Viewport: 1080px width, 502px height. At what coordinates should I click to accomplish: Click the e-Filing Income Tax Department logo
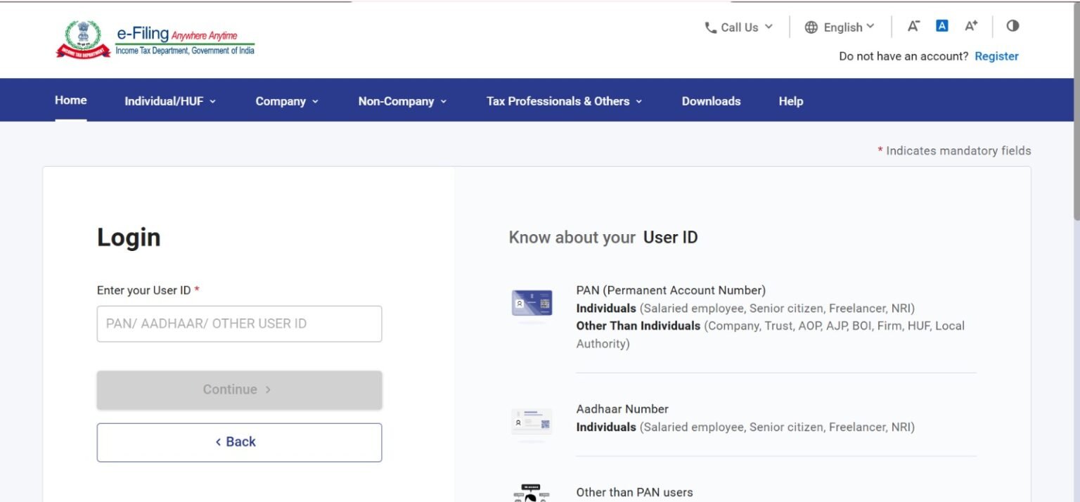point(155,39)
